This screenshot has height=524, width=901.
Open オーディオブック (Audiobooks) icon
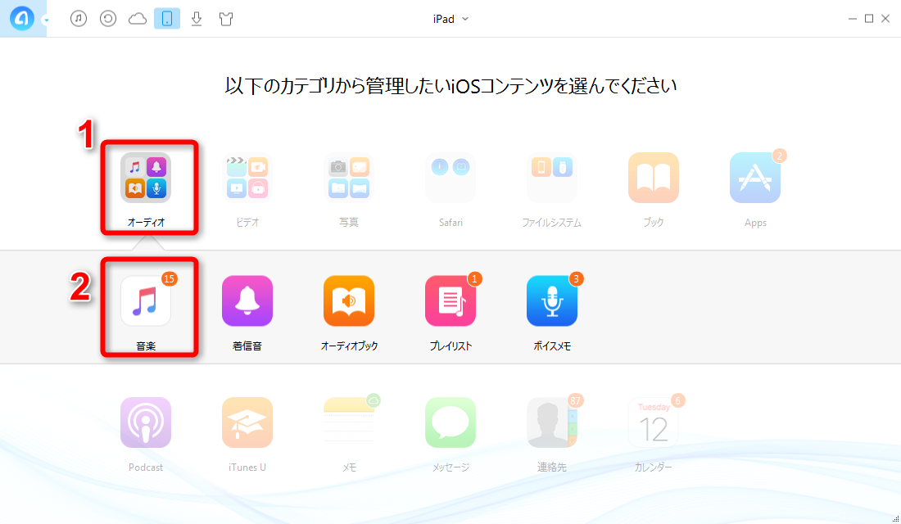pyautogui.click(x=349, y=301)
